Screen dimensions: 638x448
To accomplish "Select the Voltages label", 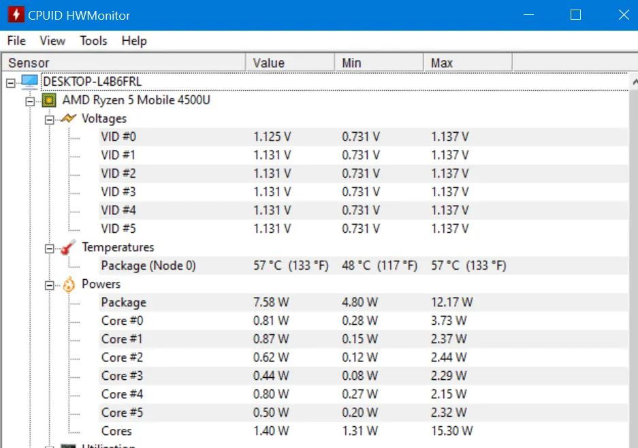I will coord(104,118).
